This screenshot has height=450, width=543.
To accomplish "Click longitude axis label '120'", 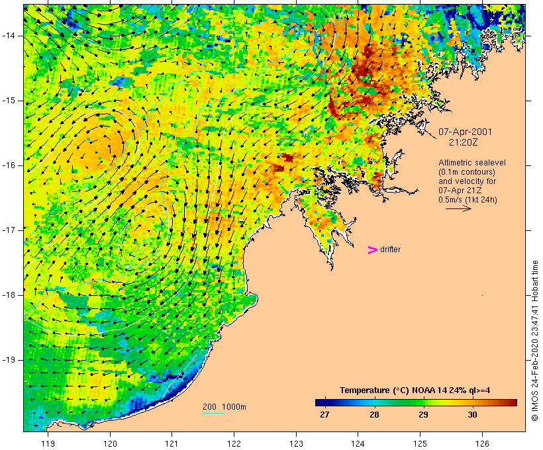I will point(110,443).
